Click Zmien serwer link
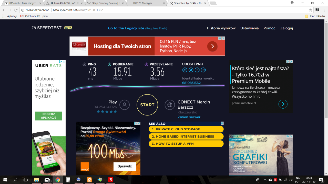The image size is (328, 184). pos(189,117)
